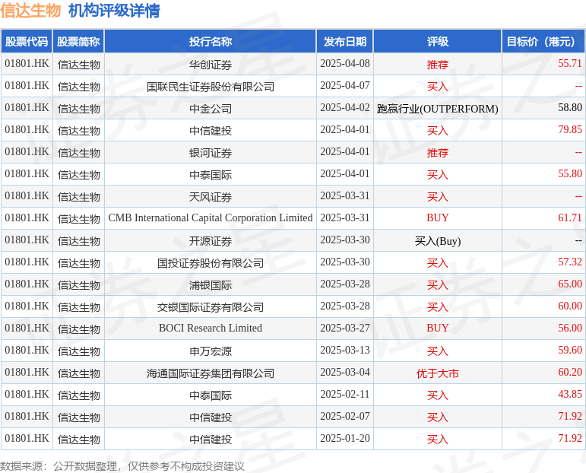Screen dimensions: 586x473
Task: Click the 跑赢行业(OUTPERFORM) rating
Action: pos(438,109)
